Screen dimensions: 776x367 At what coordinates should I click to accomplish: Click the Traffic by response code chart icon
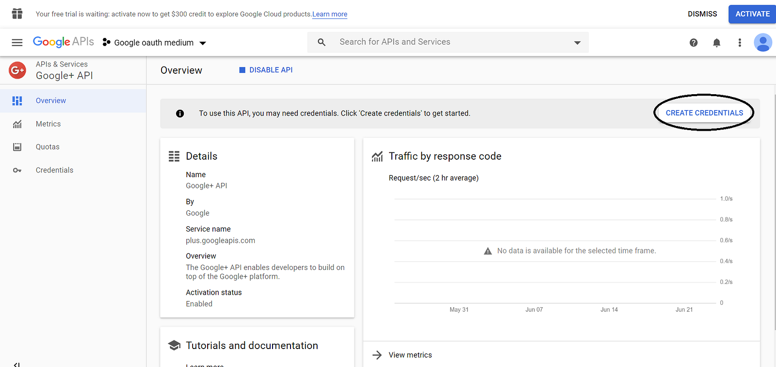pos(377,157)
